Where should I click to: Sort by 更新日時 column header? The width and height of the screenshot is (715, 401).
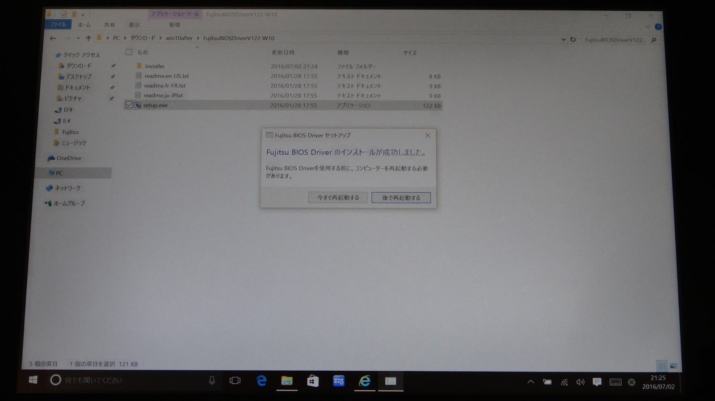(283, 53)
